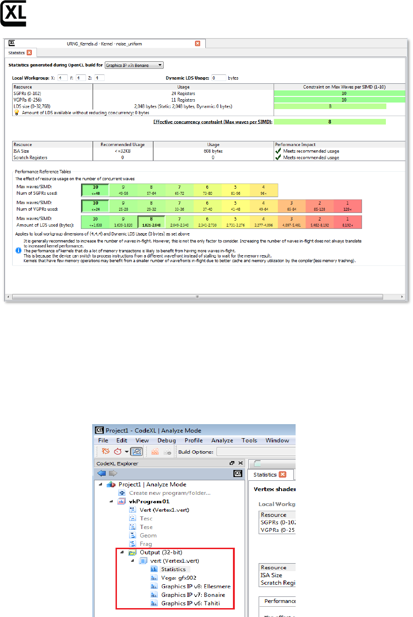Collapse the Project1 | Analyze Mode tree node
The width and height of the screenshot is (413, 617).
[x=101, y=485]
